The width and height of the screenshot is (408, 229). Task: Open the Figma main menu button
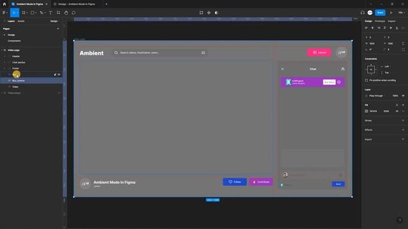click(x=4, y=13)
